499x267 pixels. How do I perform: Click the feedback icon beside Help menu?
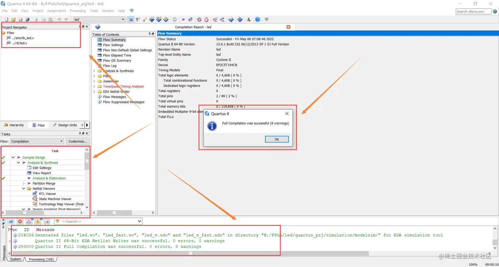coord(132,11)
